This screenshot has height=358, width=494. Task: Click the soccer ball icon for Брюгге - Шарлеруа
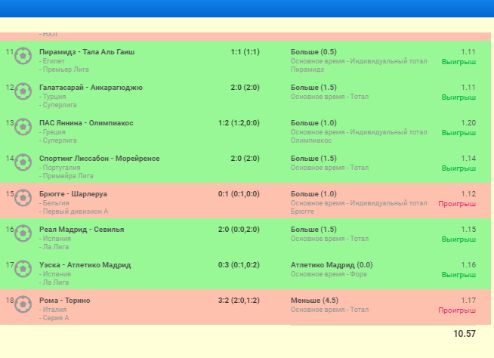click(23, 198)
